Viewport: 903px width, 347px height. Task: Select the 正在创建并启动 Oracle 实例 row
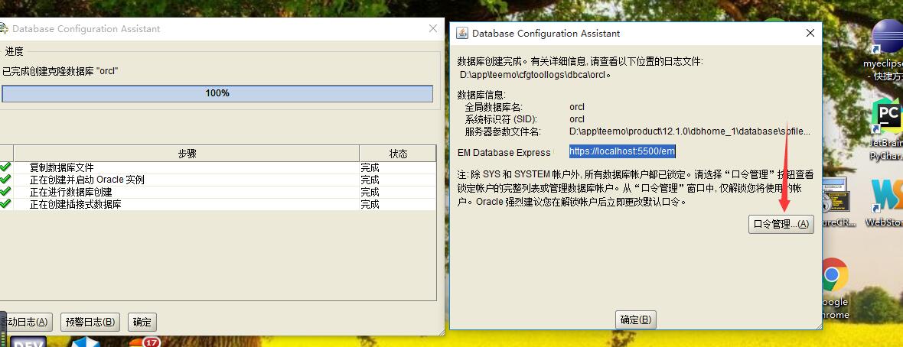(217, 180)
